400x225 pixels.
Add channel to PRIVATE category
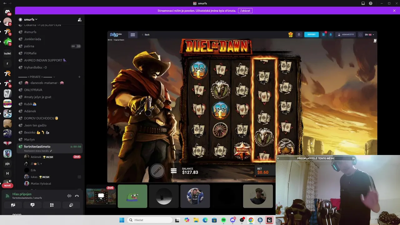point(79,77)
